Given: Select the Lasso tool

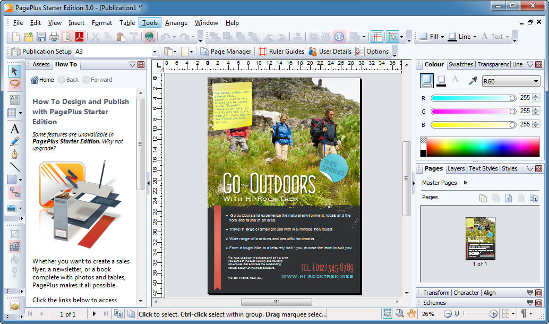Looking at the screenshot, I should click(x=14, y=84).
